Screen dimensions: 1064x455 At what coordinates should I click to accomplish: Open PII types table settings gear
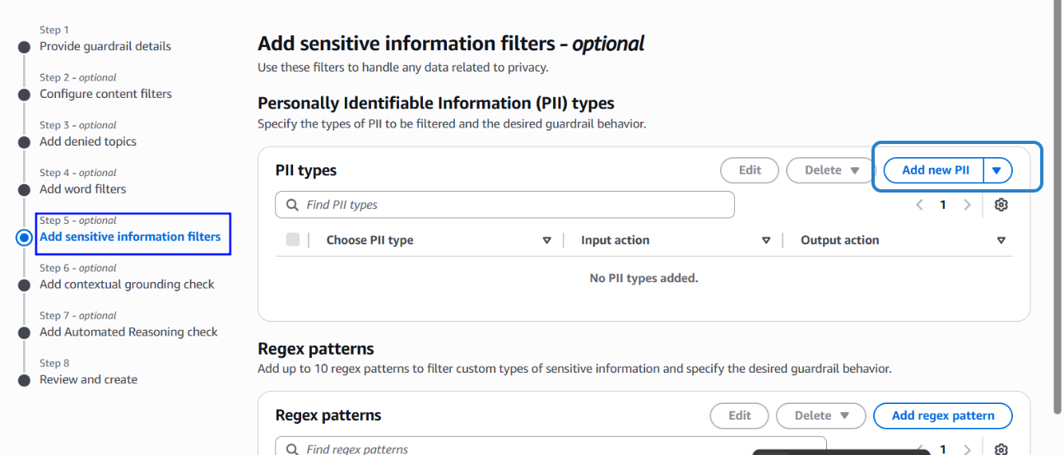coord(1001,205)
